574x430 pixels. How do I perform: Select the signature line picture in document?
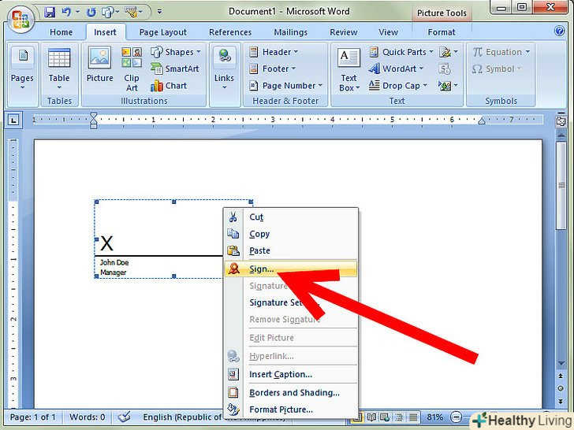[158, 239]
